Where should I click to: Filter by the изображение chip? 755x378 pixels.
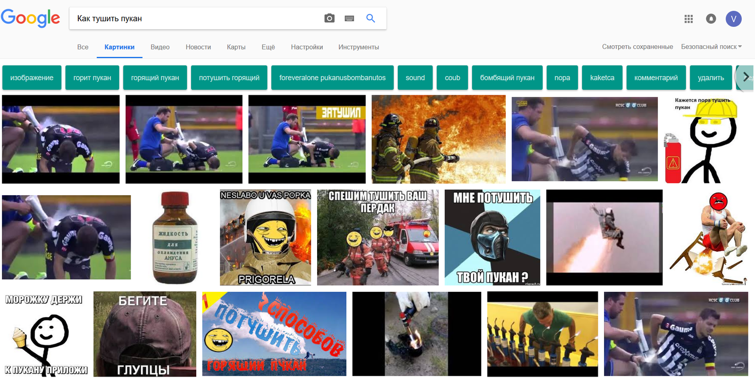coord(32,77)
